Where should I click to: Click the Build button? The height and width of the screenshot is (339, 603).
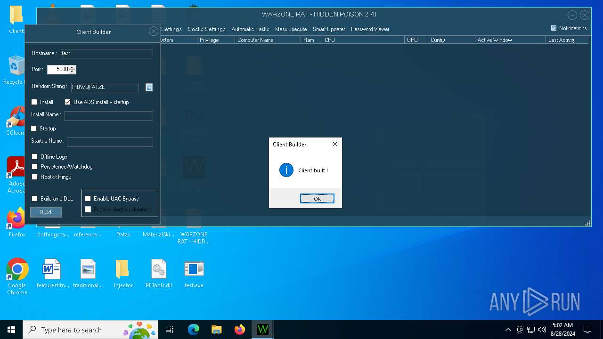[x=46, y=212]
